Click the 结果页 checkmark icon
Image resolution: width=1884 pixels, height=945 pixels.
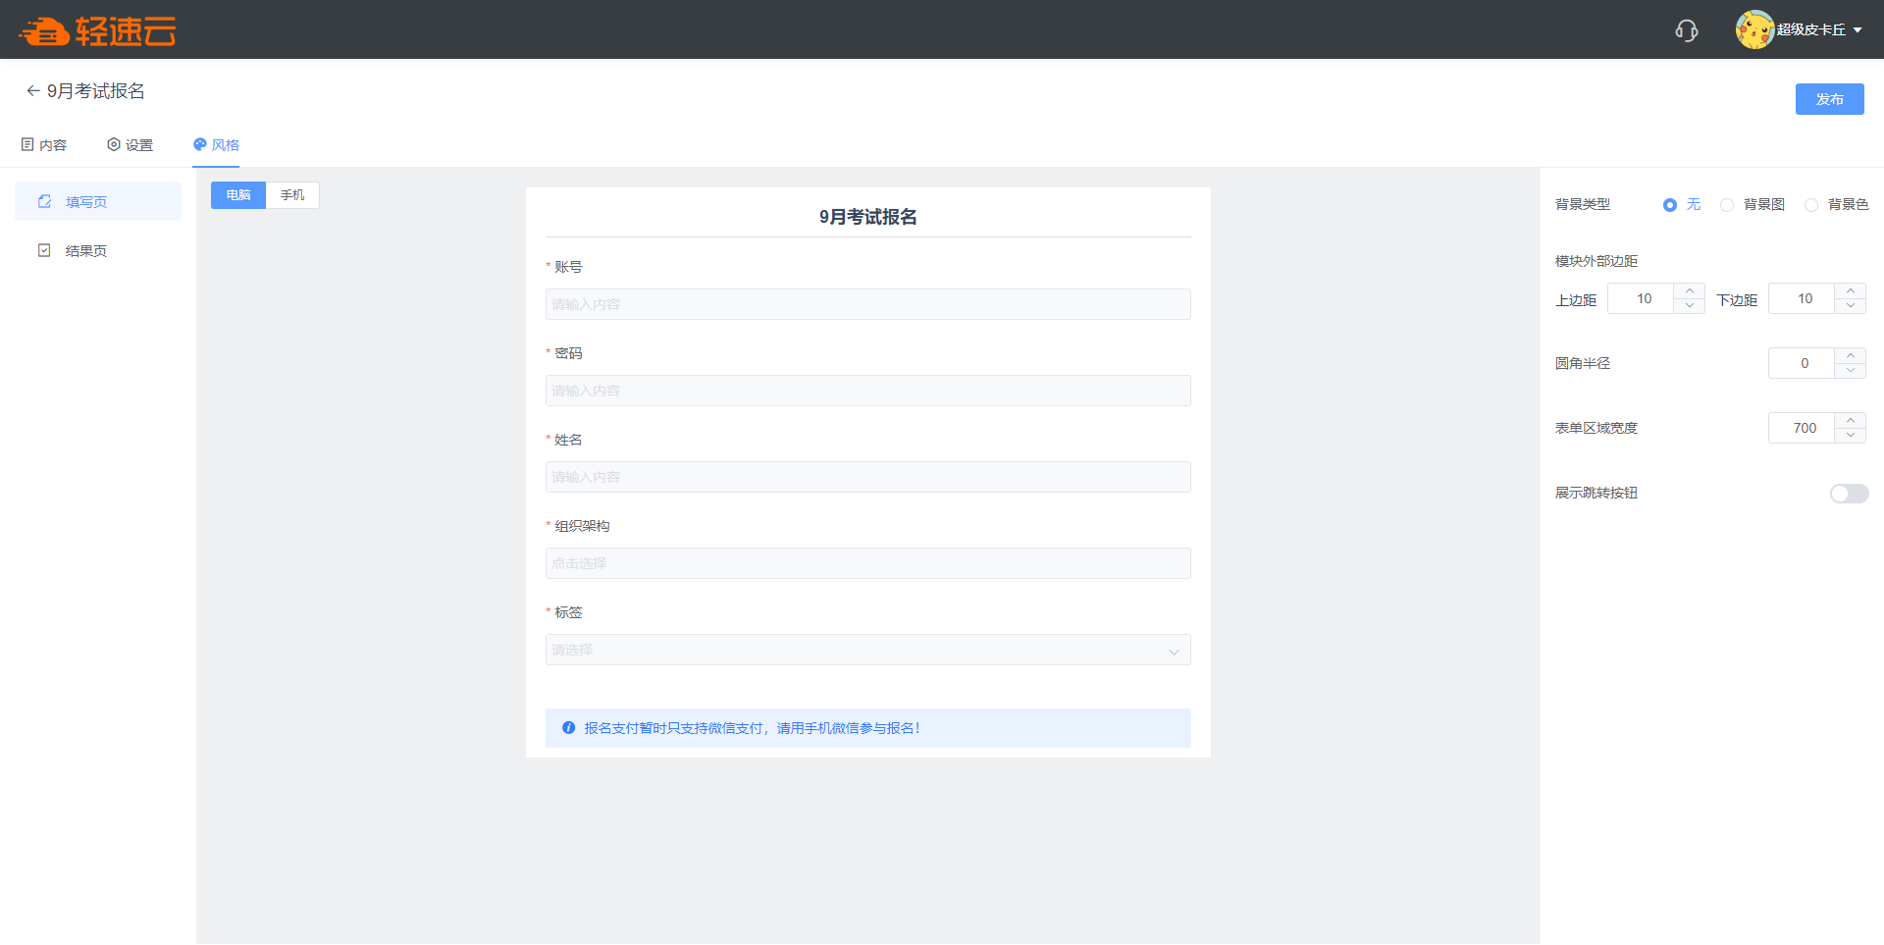(x=44, y=250)
